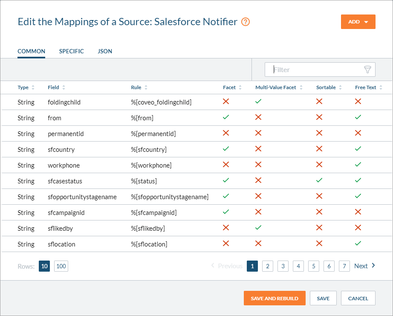The height and width of the screenshot is (316, 393).
Task: Click the Multi-Value Facet column header
Action: pyautogui.click(x=276, y=87)
